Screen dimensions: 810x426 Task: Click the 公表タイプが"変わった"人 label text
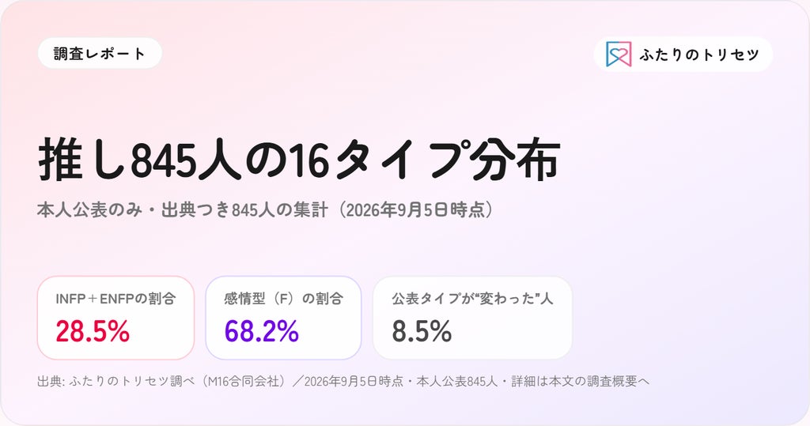[x=472, y=299]
